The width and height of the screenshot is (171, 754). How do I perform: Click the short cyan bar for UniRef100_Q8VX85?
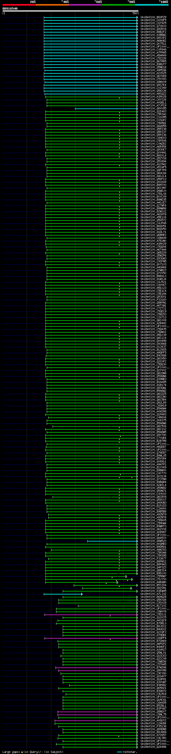[x=106, y=109]
